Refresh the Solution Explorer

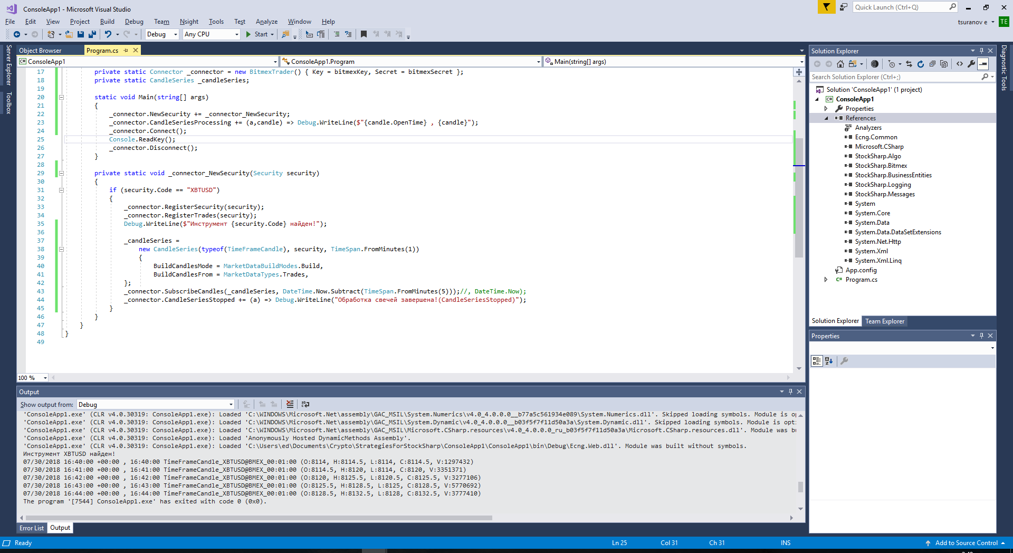921,64
